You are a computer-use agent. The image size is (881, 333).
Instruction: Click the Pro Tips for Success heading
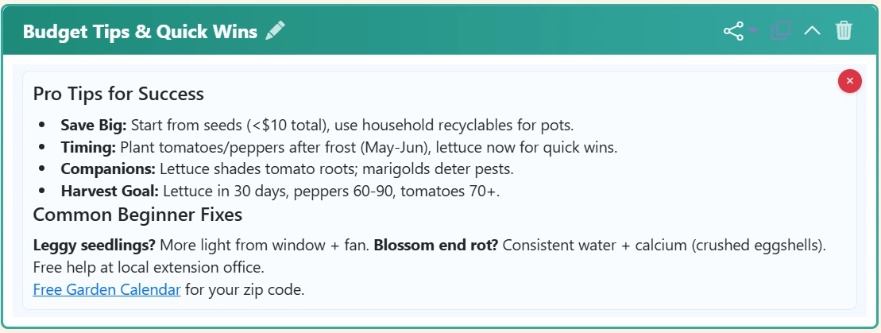click(x=118, y=94)
